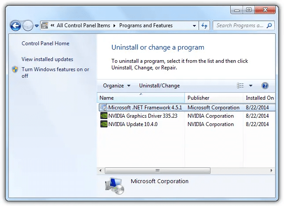Close the Programs and Features window
Viewport: 284px width, 206px height.
click(265, 10)
